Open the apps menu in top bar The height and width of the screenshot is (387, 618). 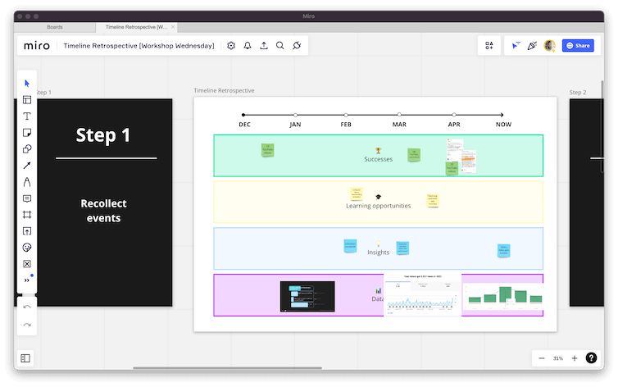coord(489,46)
